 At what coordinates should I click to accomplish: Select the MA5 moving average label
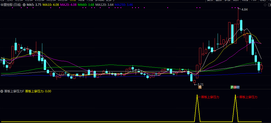tap(34, 5)
